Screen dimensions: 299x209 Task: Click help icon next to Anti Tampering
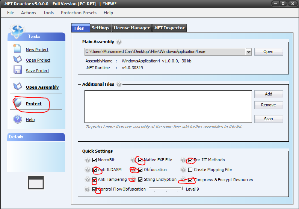click(88, 179)
